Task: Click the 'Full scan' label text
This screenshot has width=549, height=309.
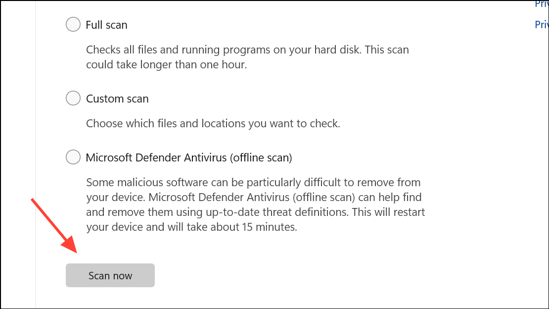Action: click(x=106, y=25)
